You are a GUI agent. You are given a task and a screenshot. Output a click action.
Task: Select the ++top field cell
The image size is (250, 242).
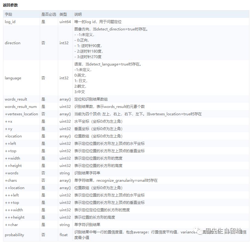click(10, 151)
